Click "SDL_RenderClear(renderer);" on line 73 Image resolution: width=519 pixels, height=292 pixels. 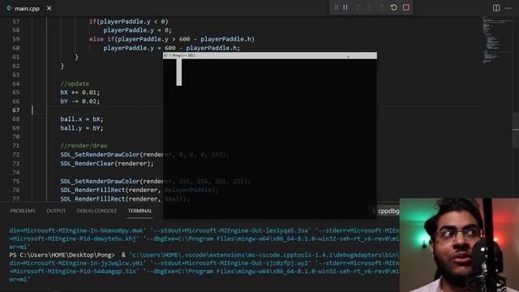(107, 164)
